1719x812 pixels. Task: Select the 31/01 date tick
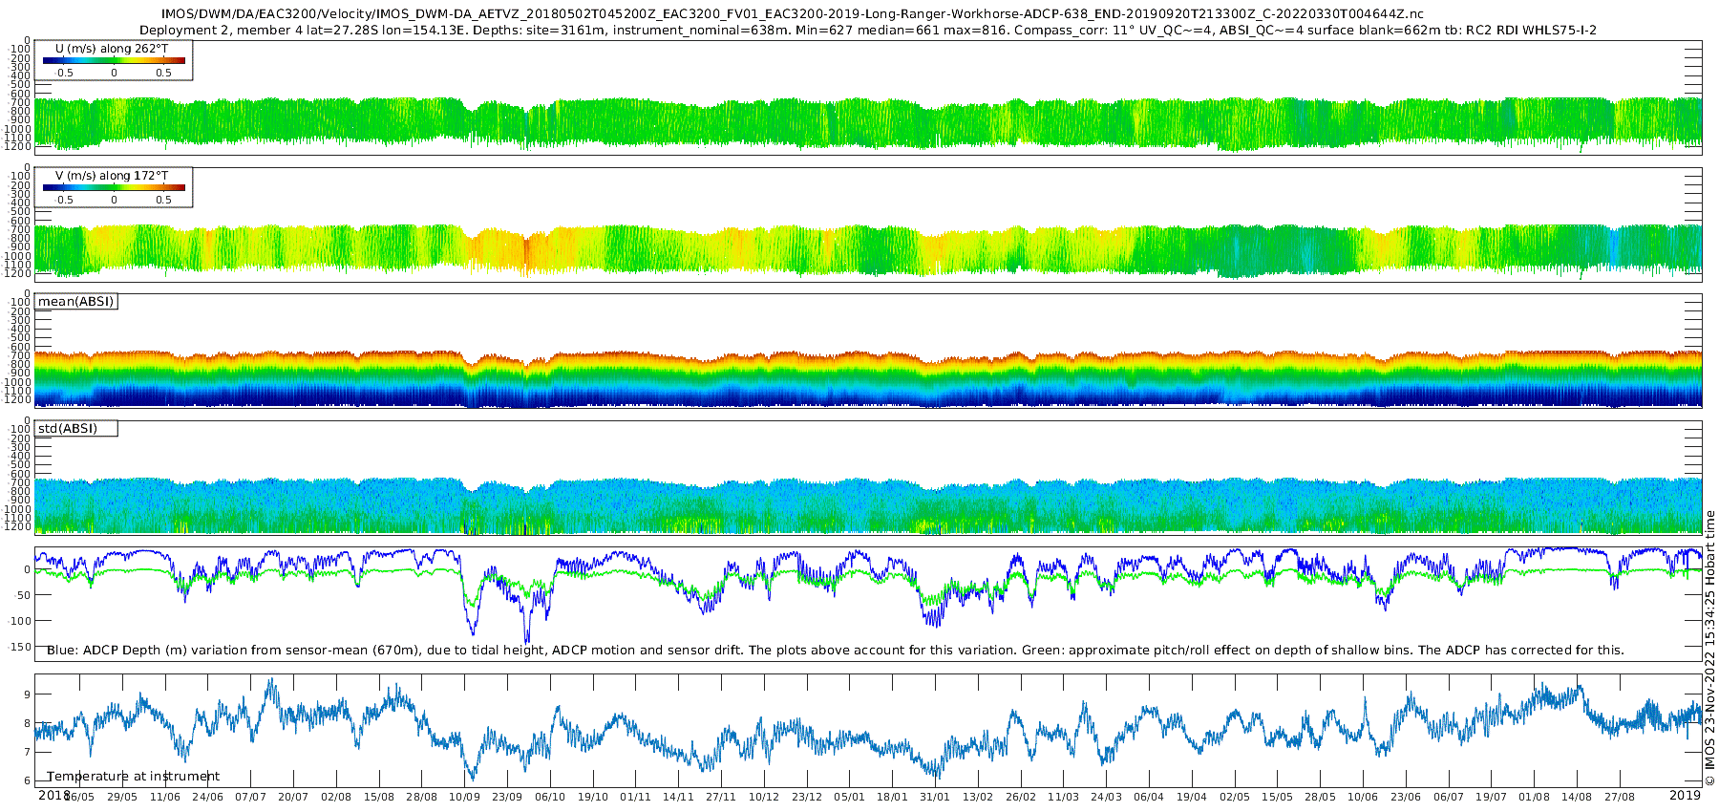pyautogui.click(x=934, y=797)
